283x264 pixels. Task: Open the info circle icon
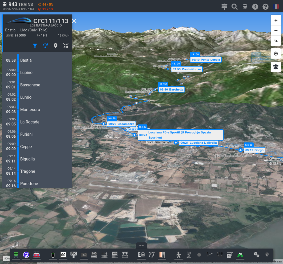tap(255, 7)
